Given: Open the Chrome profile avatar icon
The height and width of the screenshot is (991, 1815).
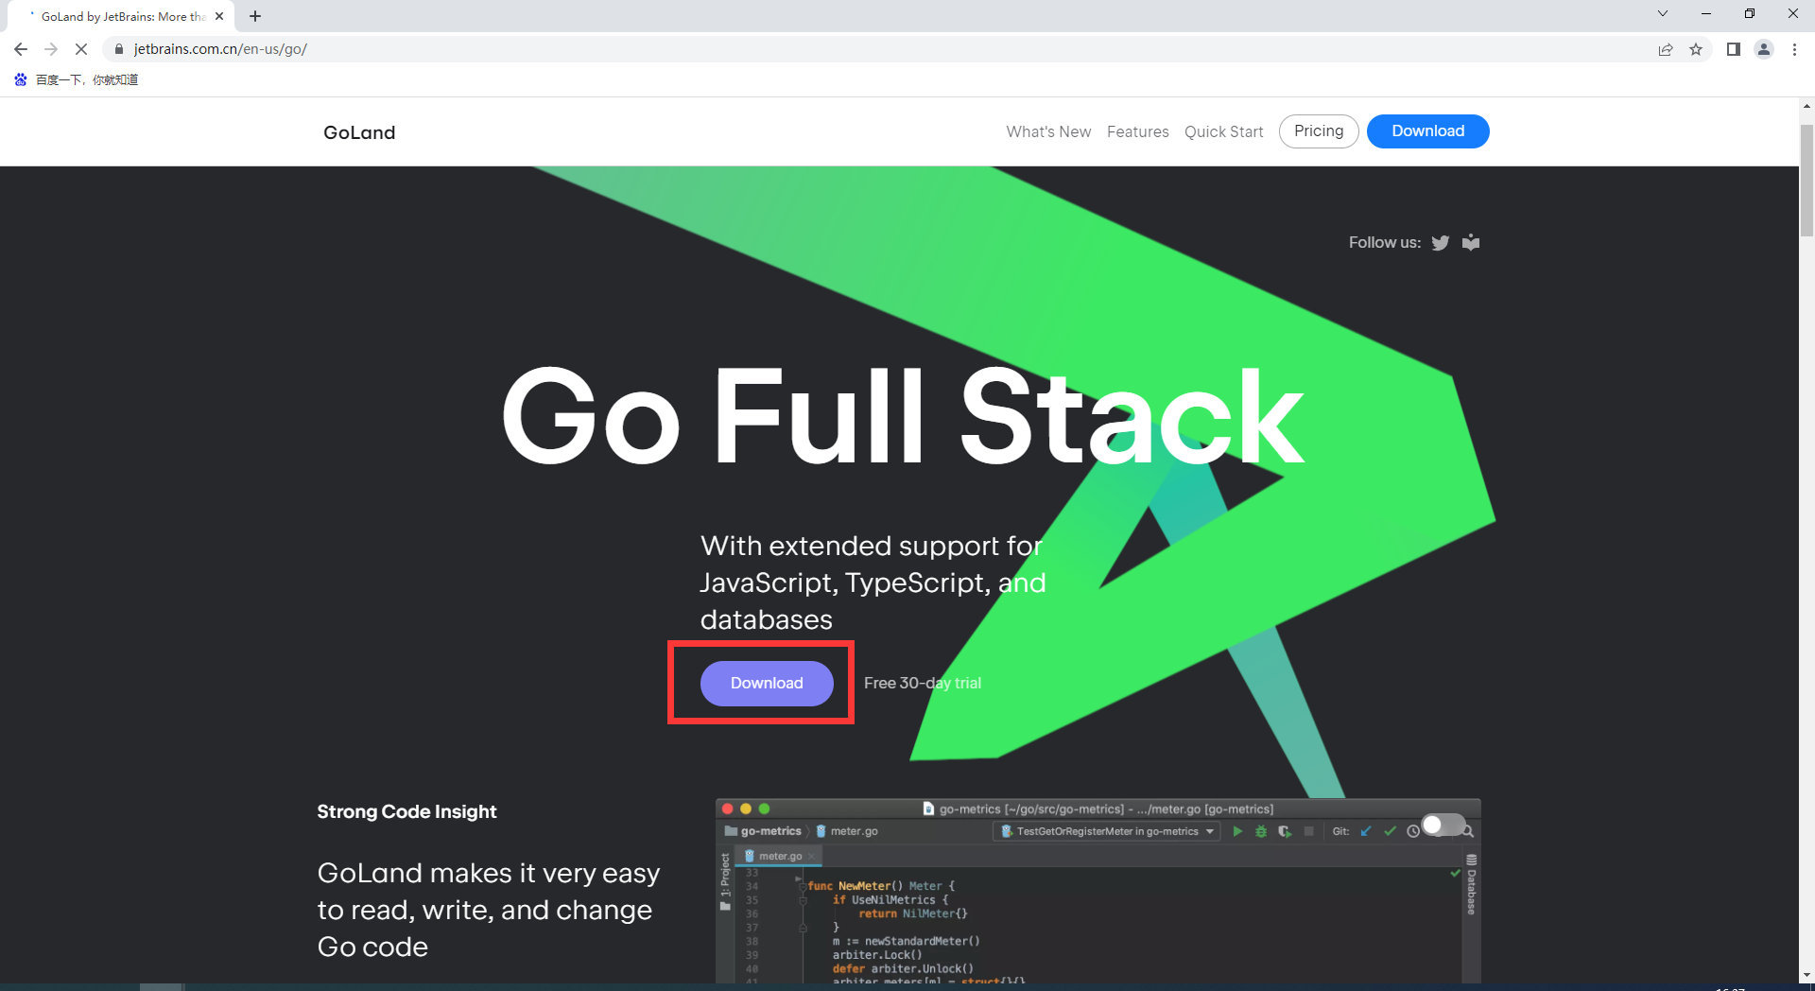Looking at the screenshot, I should click(1764, 49).
